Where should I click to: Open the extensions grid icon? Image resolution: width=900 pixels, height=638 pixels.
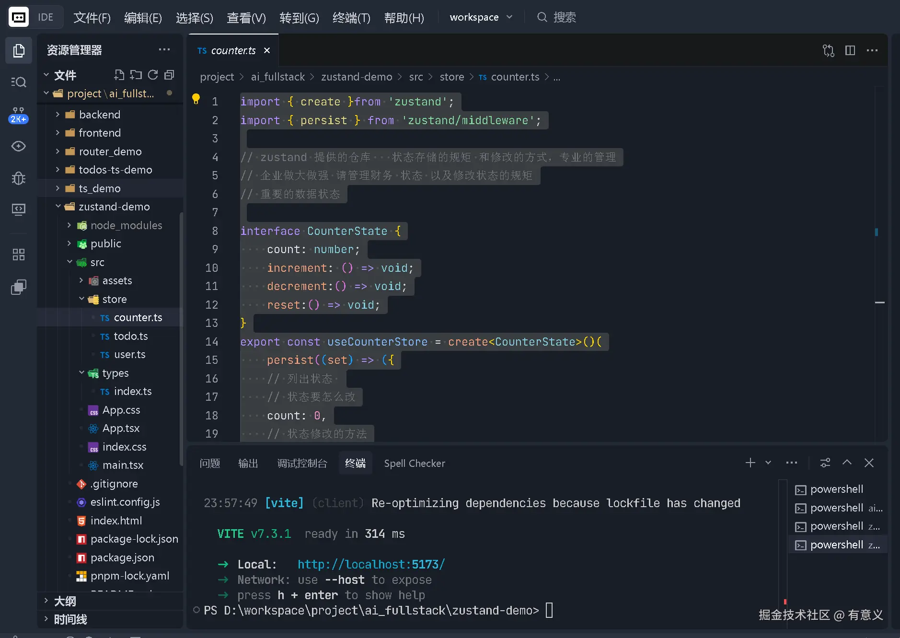19,255
